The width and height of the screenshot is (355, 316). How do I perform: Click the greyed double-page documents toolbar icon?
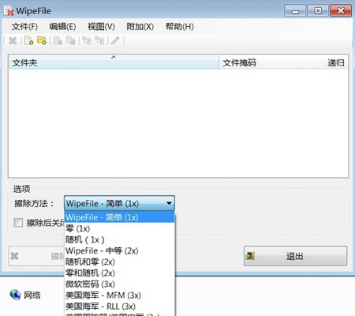coord(70,40)
